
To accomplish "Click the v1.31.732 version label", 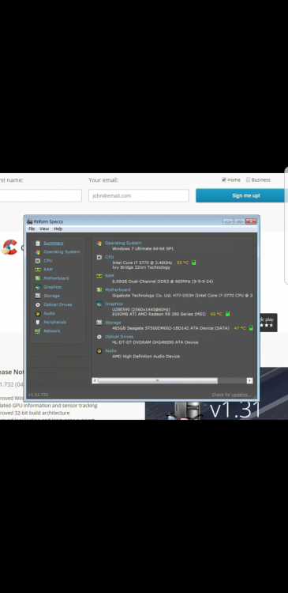I will pos(38,395).
